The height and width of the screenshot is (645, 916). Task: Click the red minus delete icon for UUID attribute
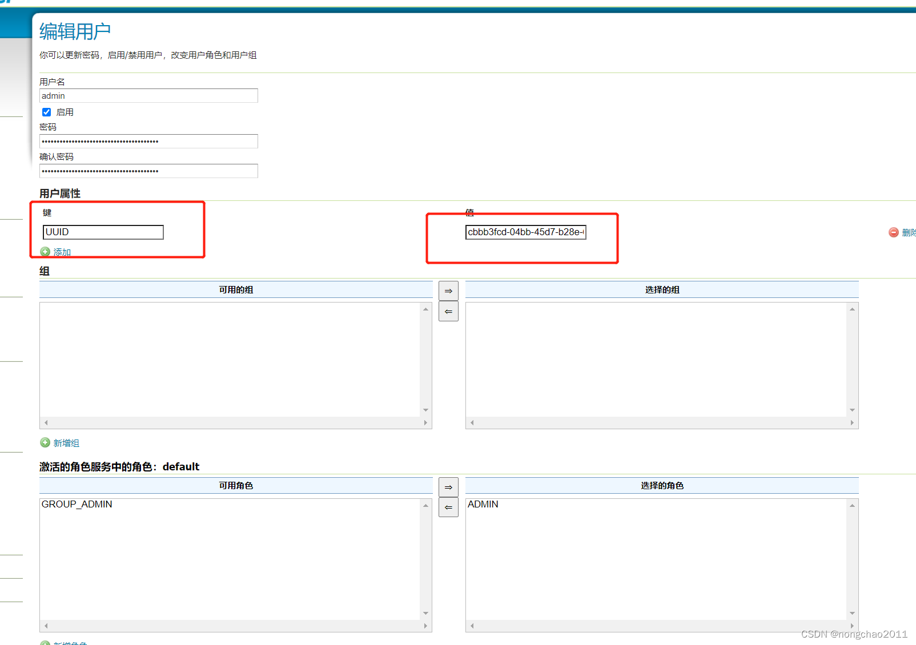point(893,232)
